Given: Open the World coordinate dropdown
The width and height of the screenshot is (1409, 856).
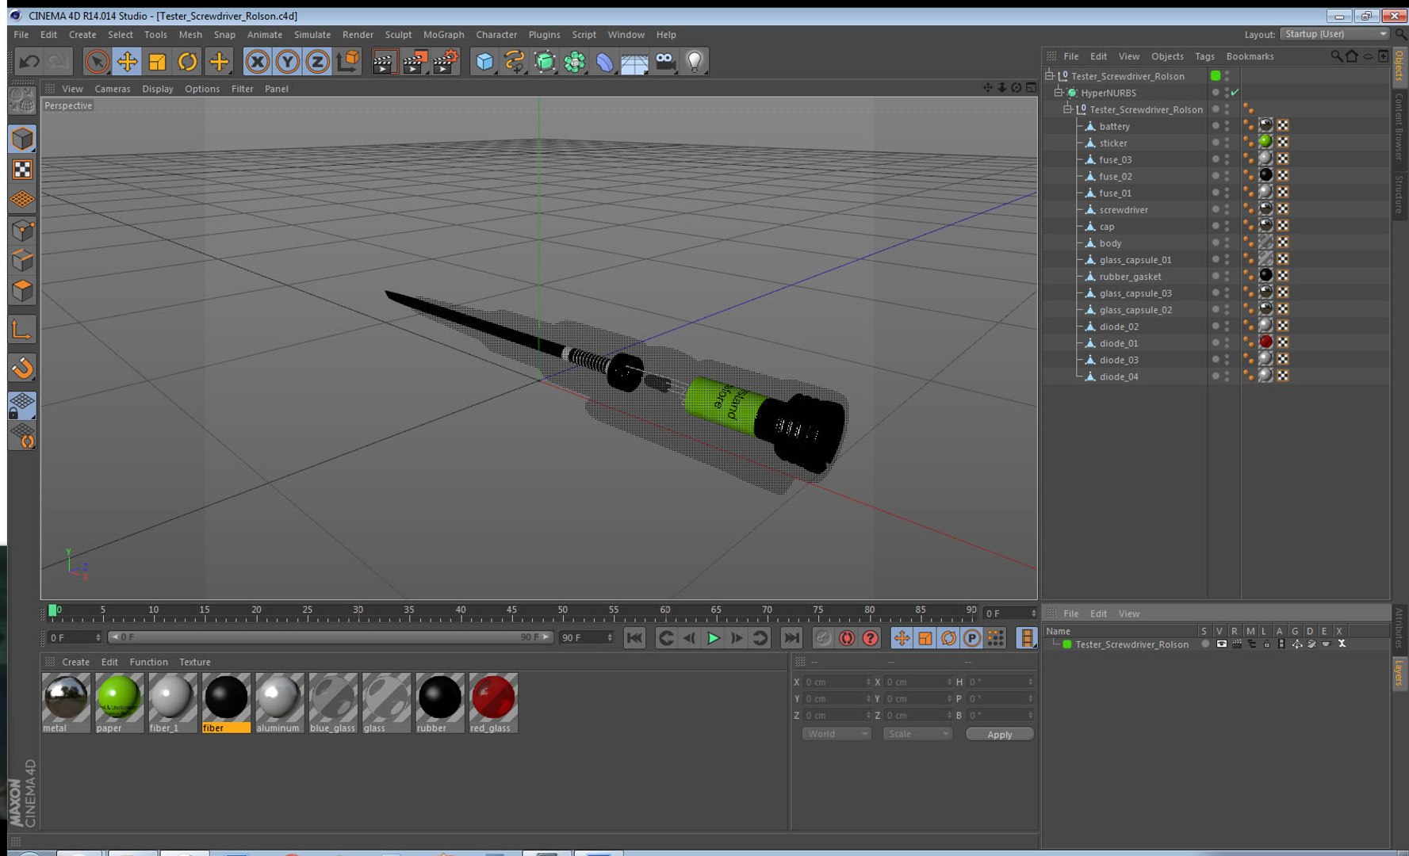Looking at the screenshot, I should 837,734.
